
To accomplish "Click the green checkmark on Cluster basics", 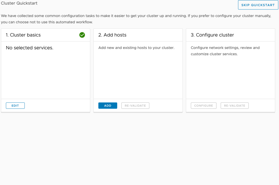I will (82, 35).
